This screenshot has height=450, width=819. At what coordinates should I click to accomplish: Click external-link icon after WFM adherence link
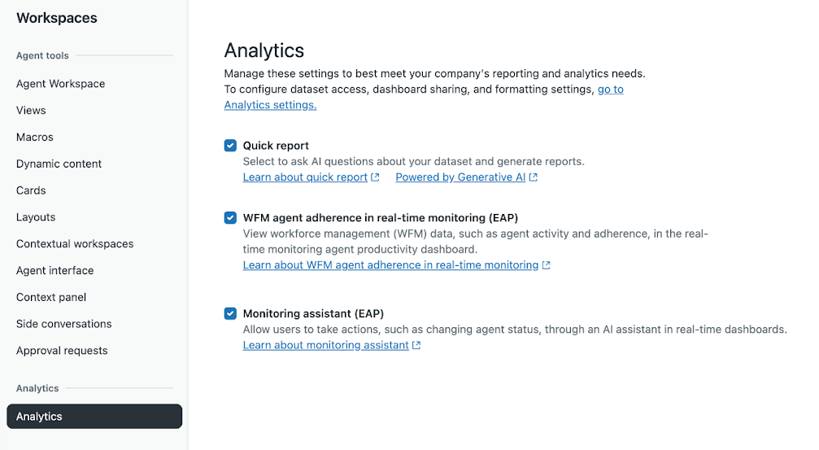(x=546, y=265)
